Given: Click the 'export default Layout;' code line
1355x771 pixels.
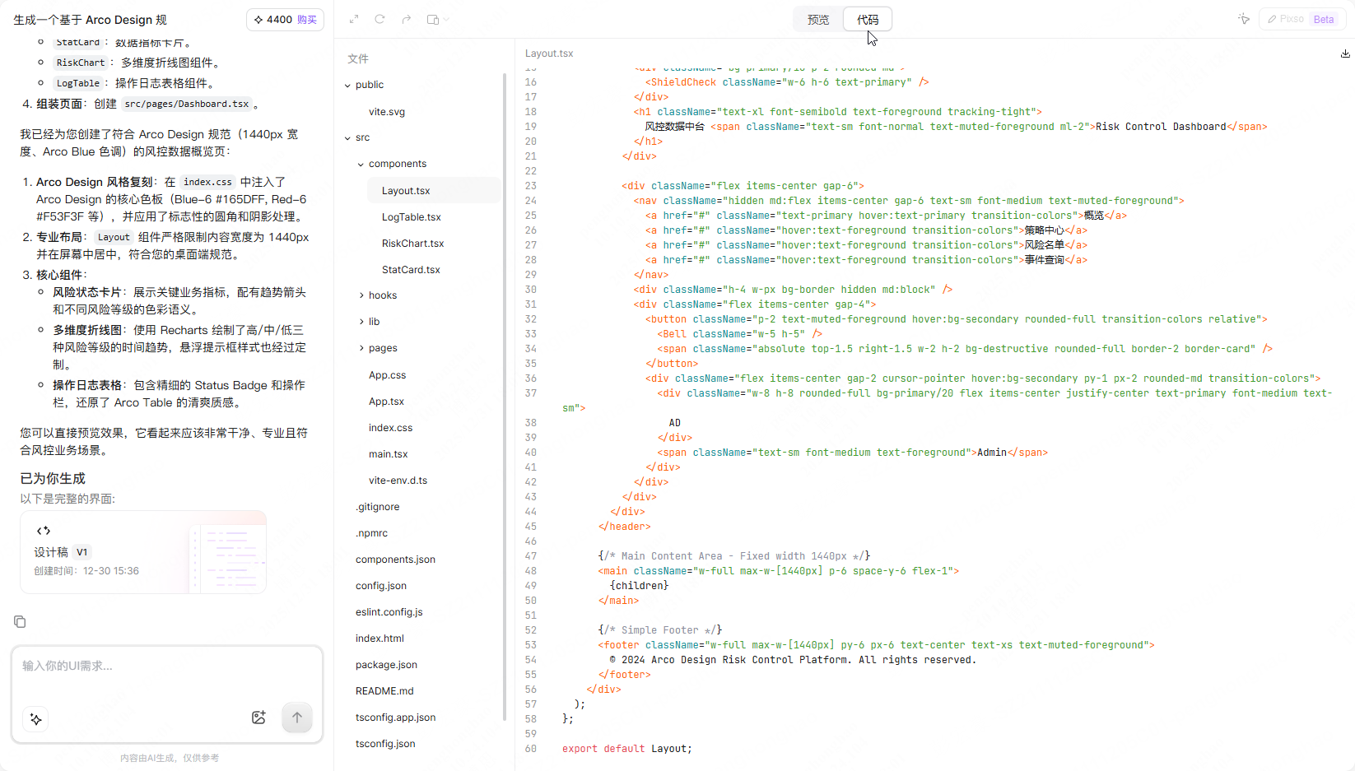Looking at the screenshot, I should click(x=627, y=749).
